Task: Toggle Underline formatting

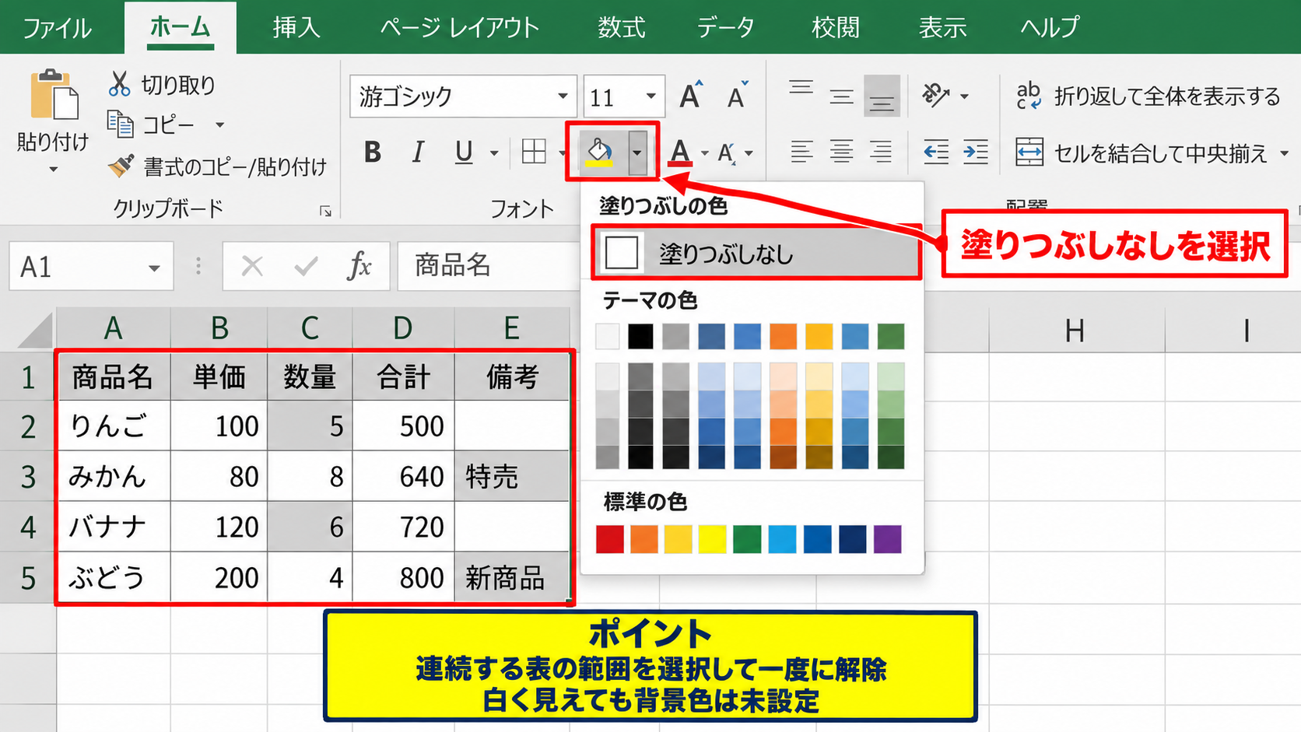Action: pos(464,152)
